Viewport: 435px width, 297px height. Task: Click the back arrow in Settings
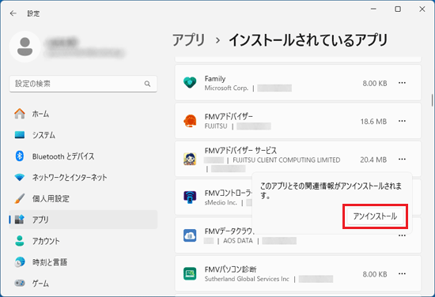(x=13, y=13)
